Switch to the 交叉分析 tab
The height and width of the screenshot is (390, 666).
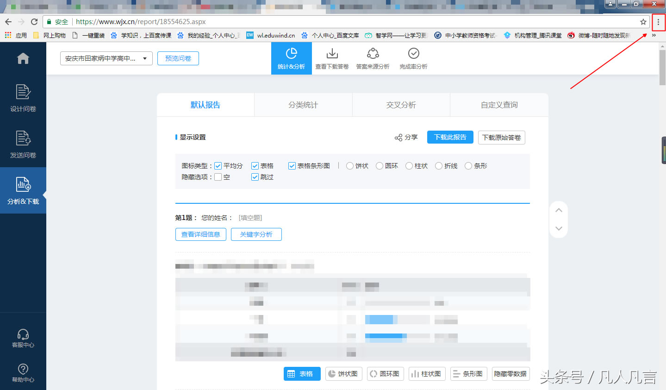pyautogui.click(x=401, y=105)
